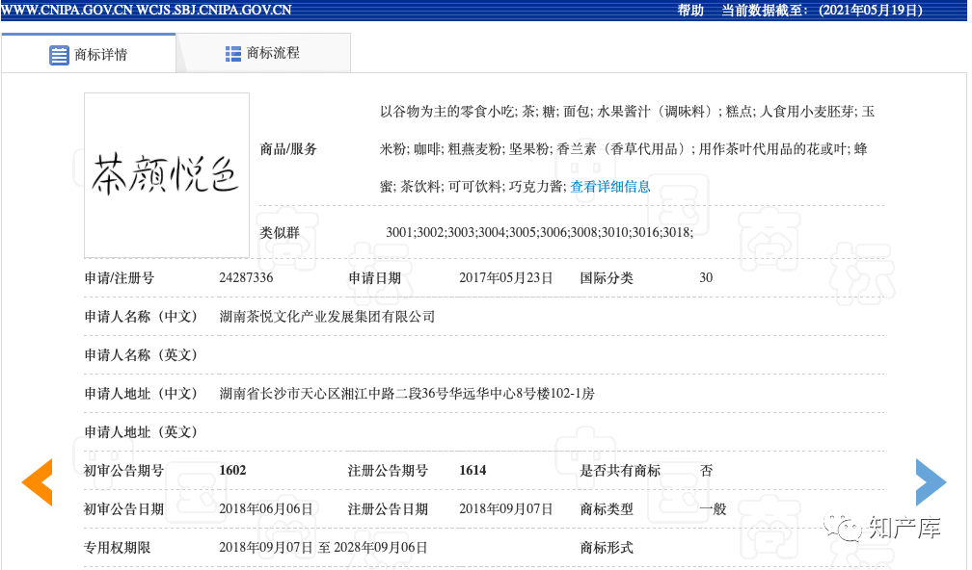Open the WWW.CNIPA.GOV.CN header link
972x570 pixels.
(67, 11)
